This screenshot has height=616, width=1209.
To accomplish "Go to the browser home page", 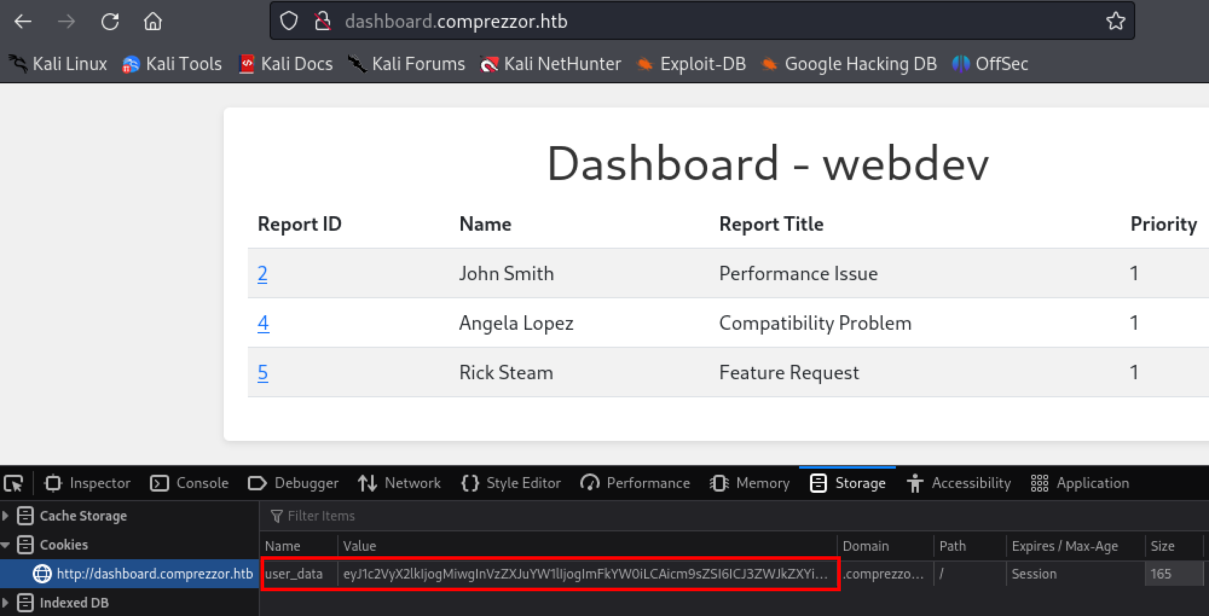I will (153, 22).
